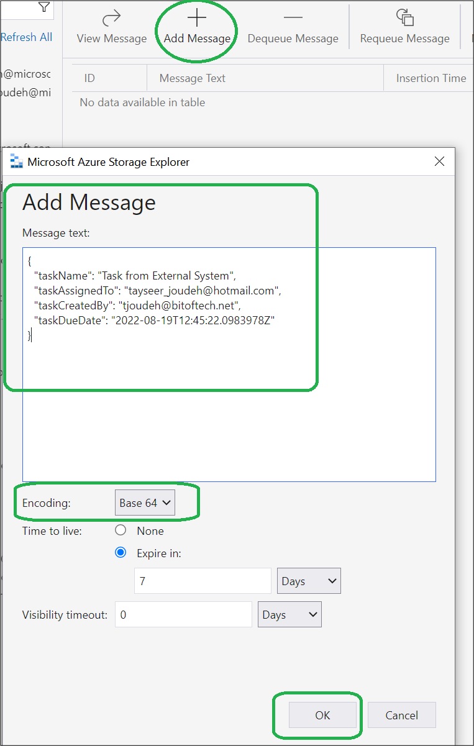Click the "taskName" line in message

coord(135,275)
